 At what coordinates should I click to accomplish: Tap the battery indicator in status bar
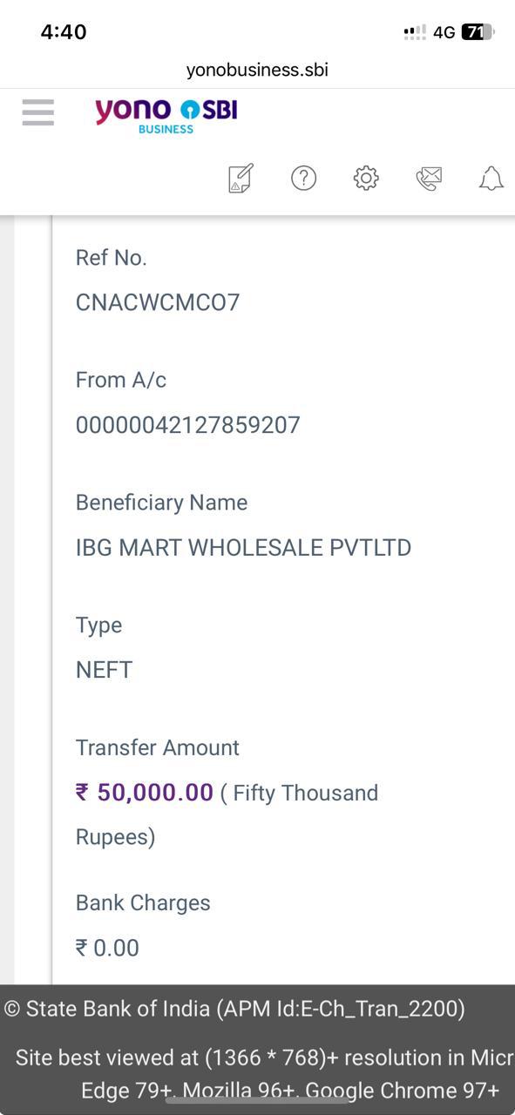[x=478, y=32]
